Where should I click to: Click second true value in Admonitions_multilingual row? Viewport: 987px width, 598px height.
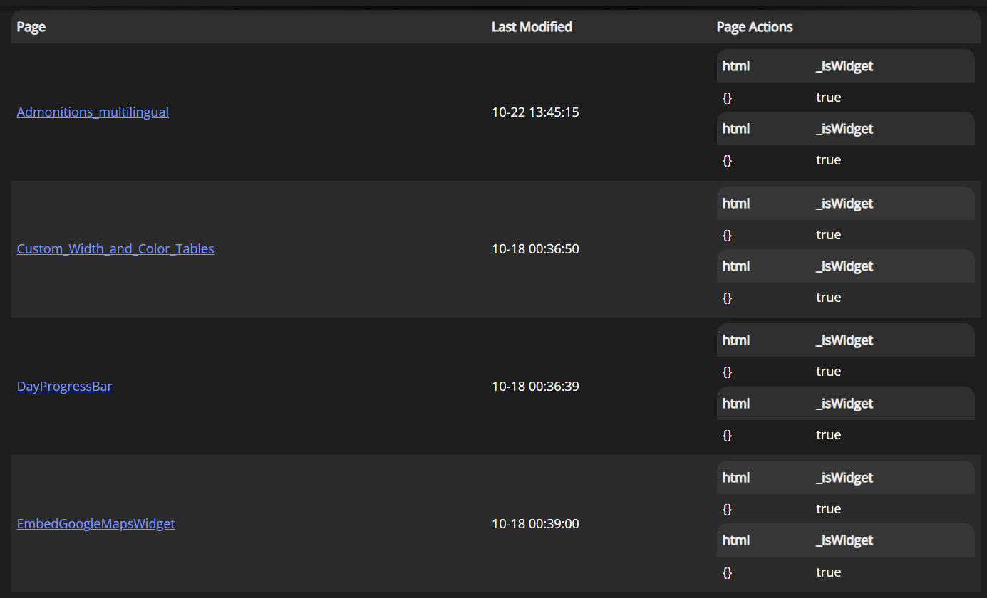click(x=829, y=160)
